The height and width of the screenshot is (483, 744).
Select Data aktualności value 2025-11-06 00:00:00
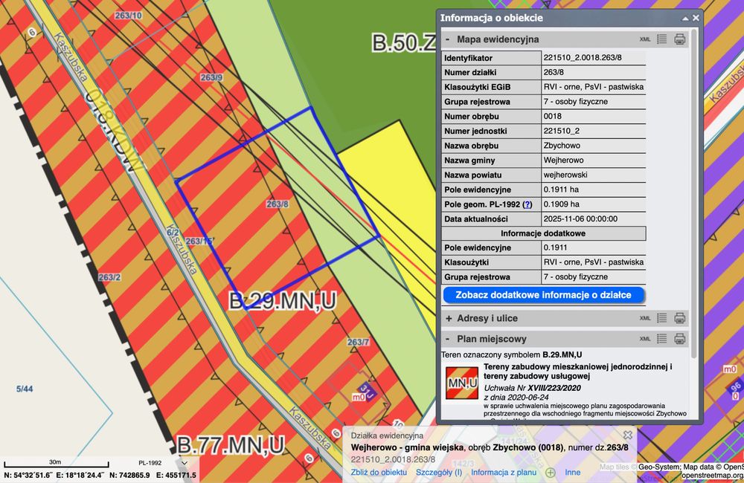point(580,219)
